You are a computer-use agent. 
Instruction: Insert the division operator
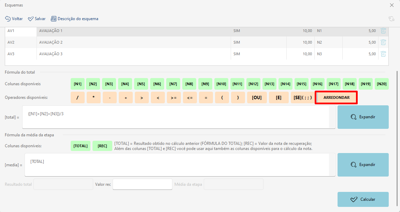point(77,97)
